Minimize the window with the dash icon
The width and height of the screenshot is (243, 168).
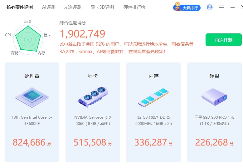point(232,7)
